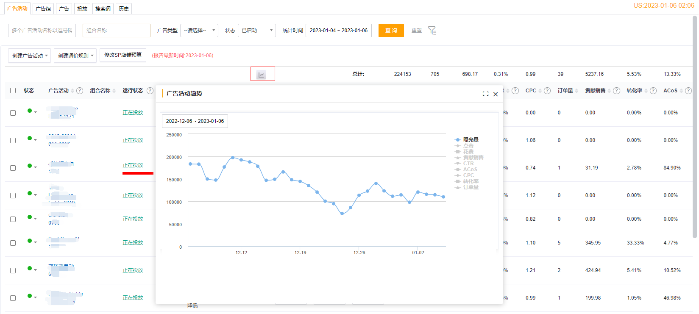This screenshot has width=699, height=314.
Task: Open the 状态 已启动 dropdown
Action: 257,31
